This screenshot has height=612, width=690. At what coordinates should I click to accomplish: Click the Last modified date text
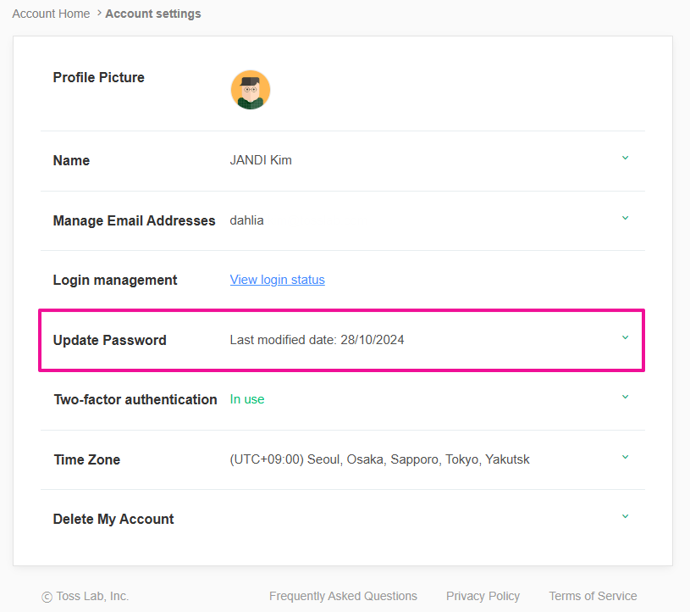point(317,340)
